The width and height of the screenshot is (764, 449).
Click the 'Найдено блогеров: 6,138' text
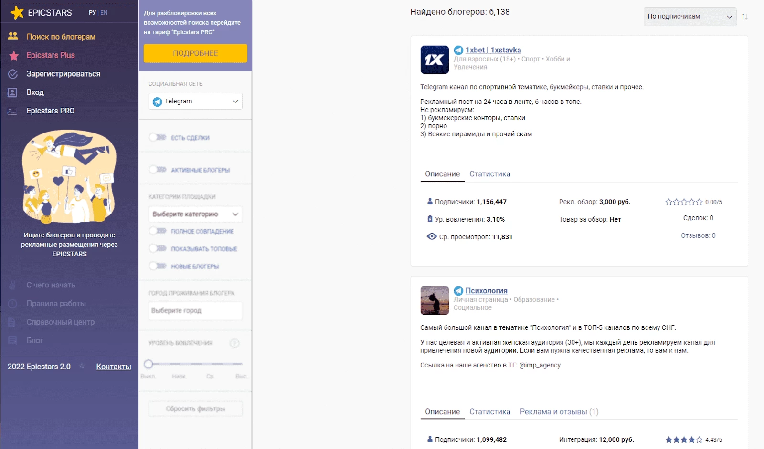460,12
